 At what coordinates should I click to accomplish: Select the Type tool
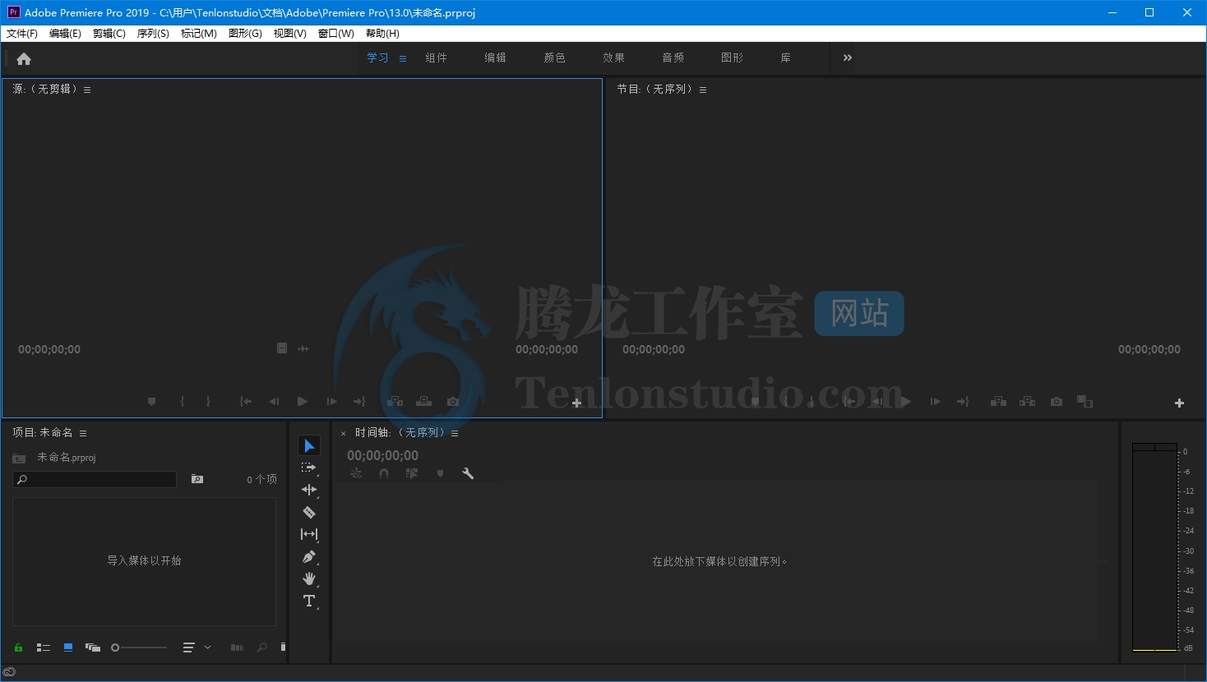pos(309,601)
